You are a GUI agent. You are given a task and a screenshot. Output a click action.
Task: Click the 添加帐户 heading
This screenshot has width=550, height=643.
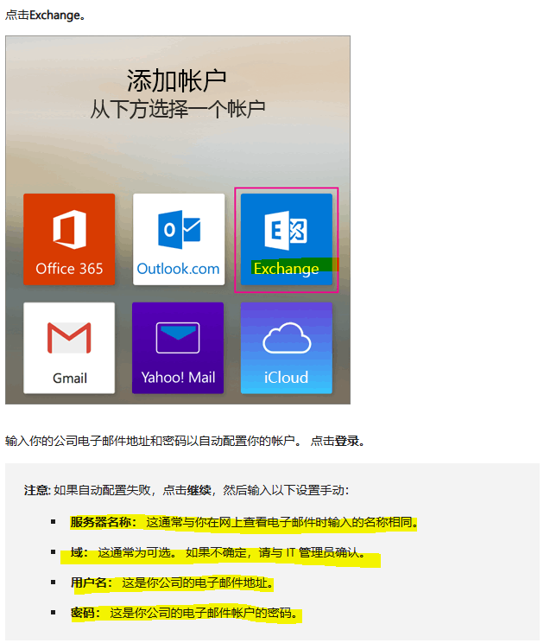pos(177,80)
